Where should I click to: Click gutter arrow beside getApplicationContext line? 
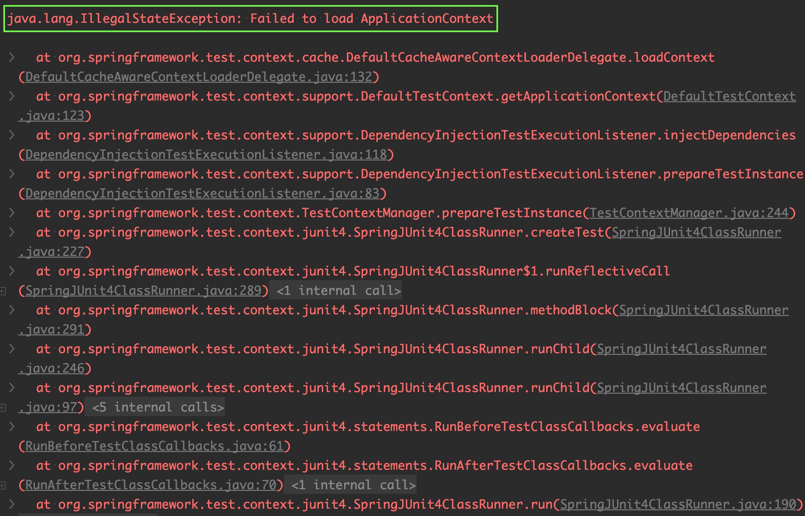click(x=12, y=96)
